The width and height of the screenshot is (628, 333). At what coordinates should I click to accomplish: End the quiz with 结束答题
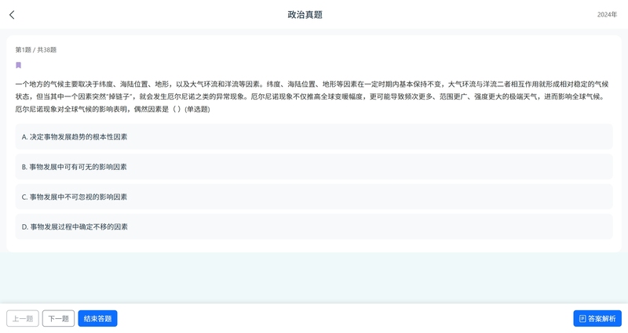[97, 319]
